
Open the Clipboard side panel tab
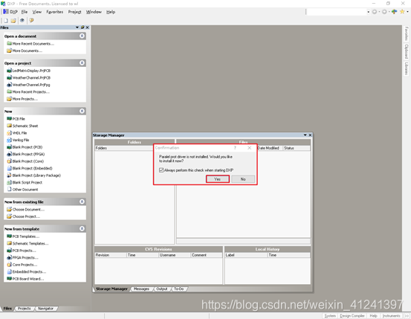tap(407, 51)
